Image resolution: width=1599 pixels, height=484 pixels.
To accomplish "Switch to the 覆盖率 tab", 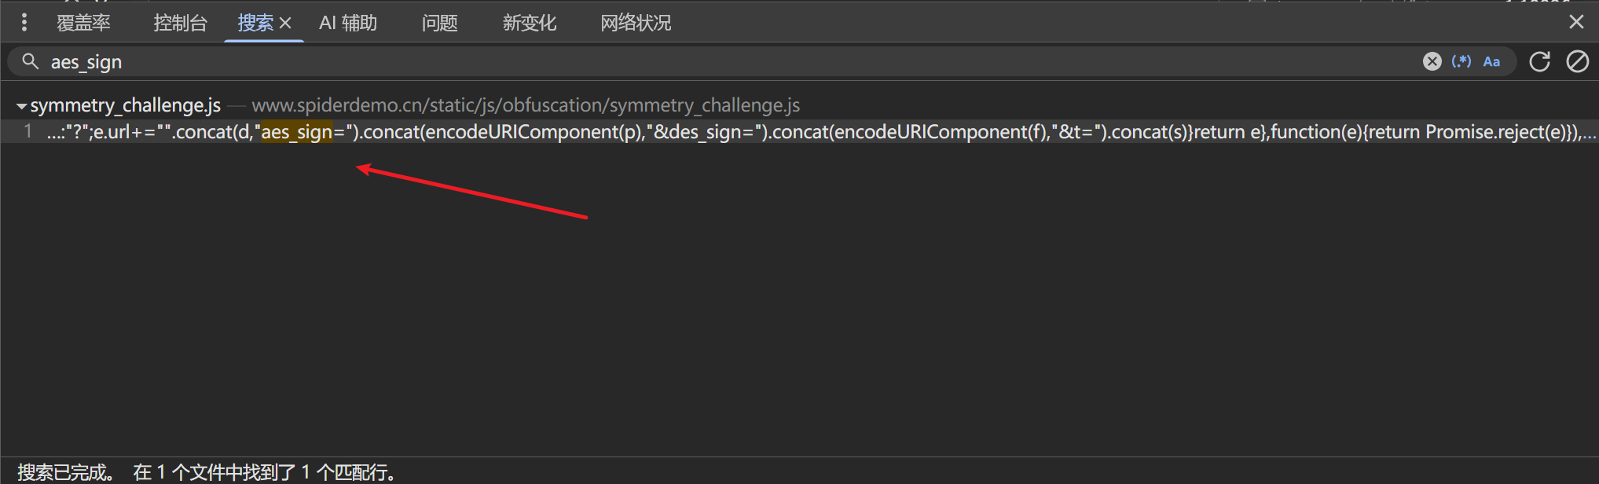I will (83, 24).
